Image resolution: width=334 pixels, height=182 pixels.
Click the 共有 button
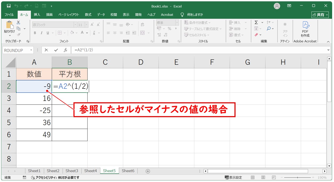[320, 15]
